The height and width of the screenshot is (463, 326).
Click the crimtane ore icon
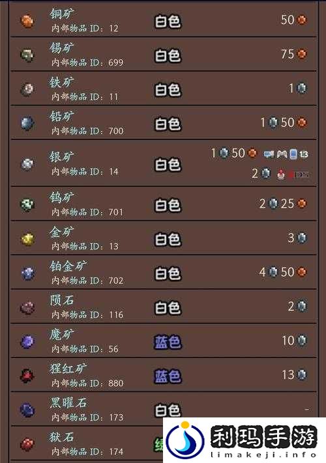coord(27,376)
